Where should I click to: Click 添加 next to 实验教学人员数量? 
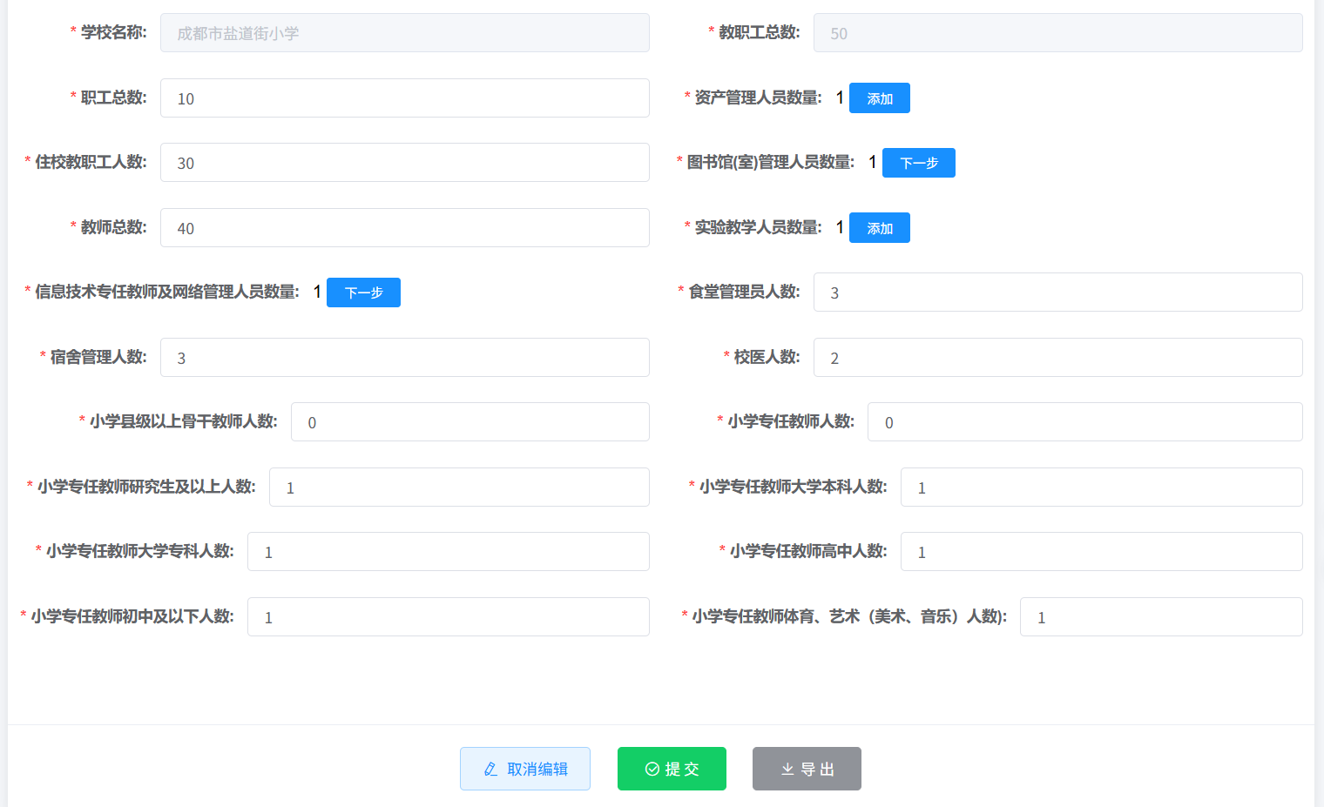pos(879,228)
